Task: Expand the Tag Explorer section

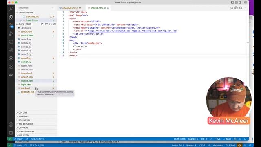Action: [x=36, y=124]
